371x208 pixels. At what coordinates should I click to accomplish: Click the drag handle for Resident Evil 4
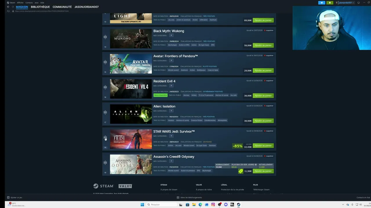(105, 87)
